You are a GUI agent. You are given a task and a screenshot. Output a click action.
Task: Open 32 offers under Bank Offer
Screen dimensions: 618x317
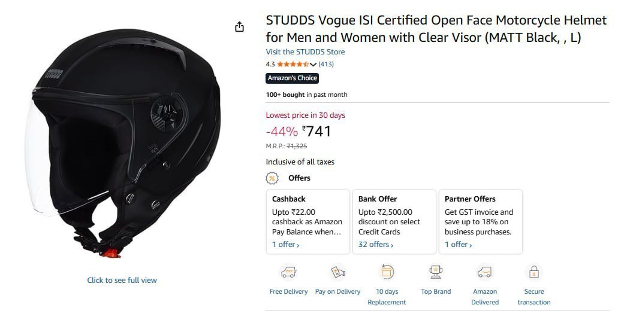pos(376,245)
